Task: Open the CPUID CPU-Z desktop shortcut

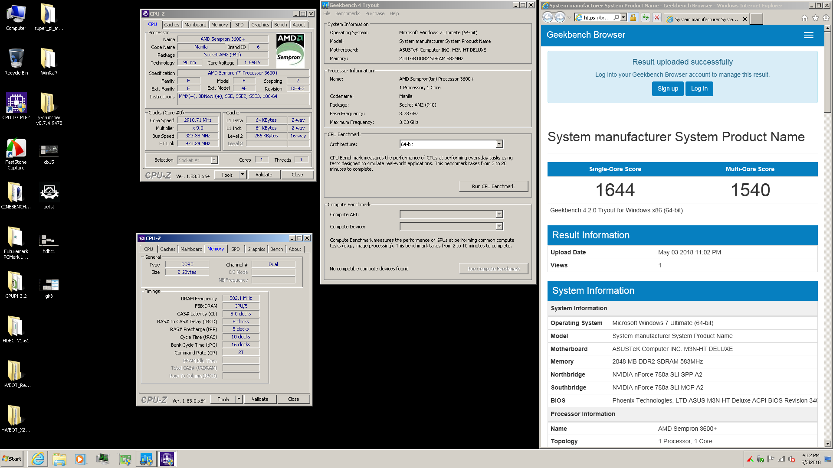Action: click(x=16, y=106)
